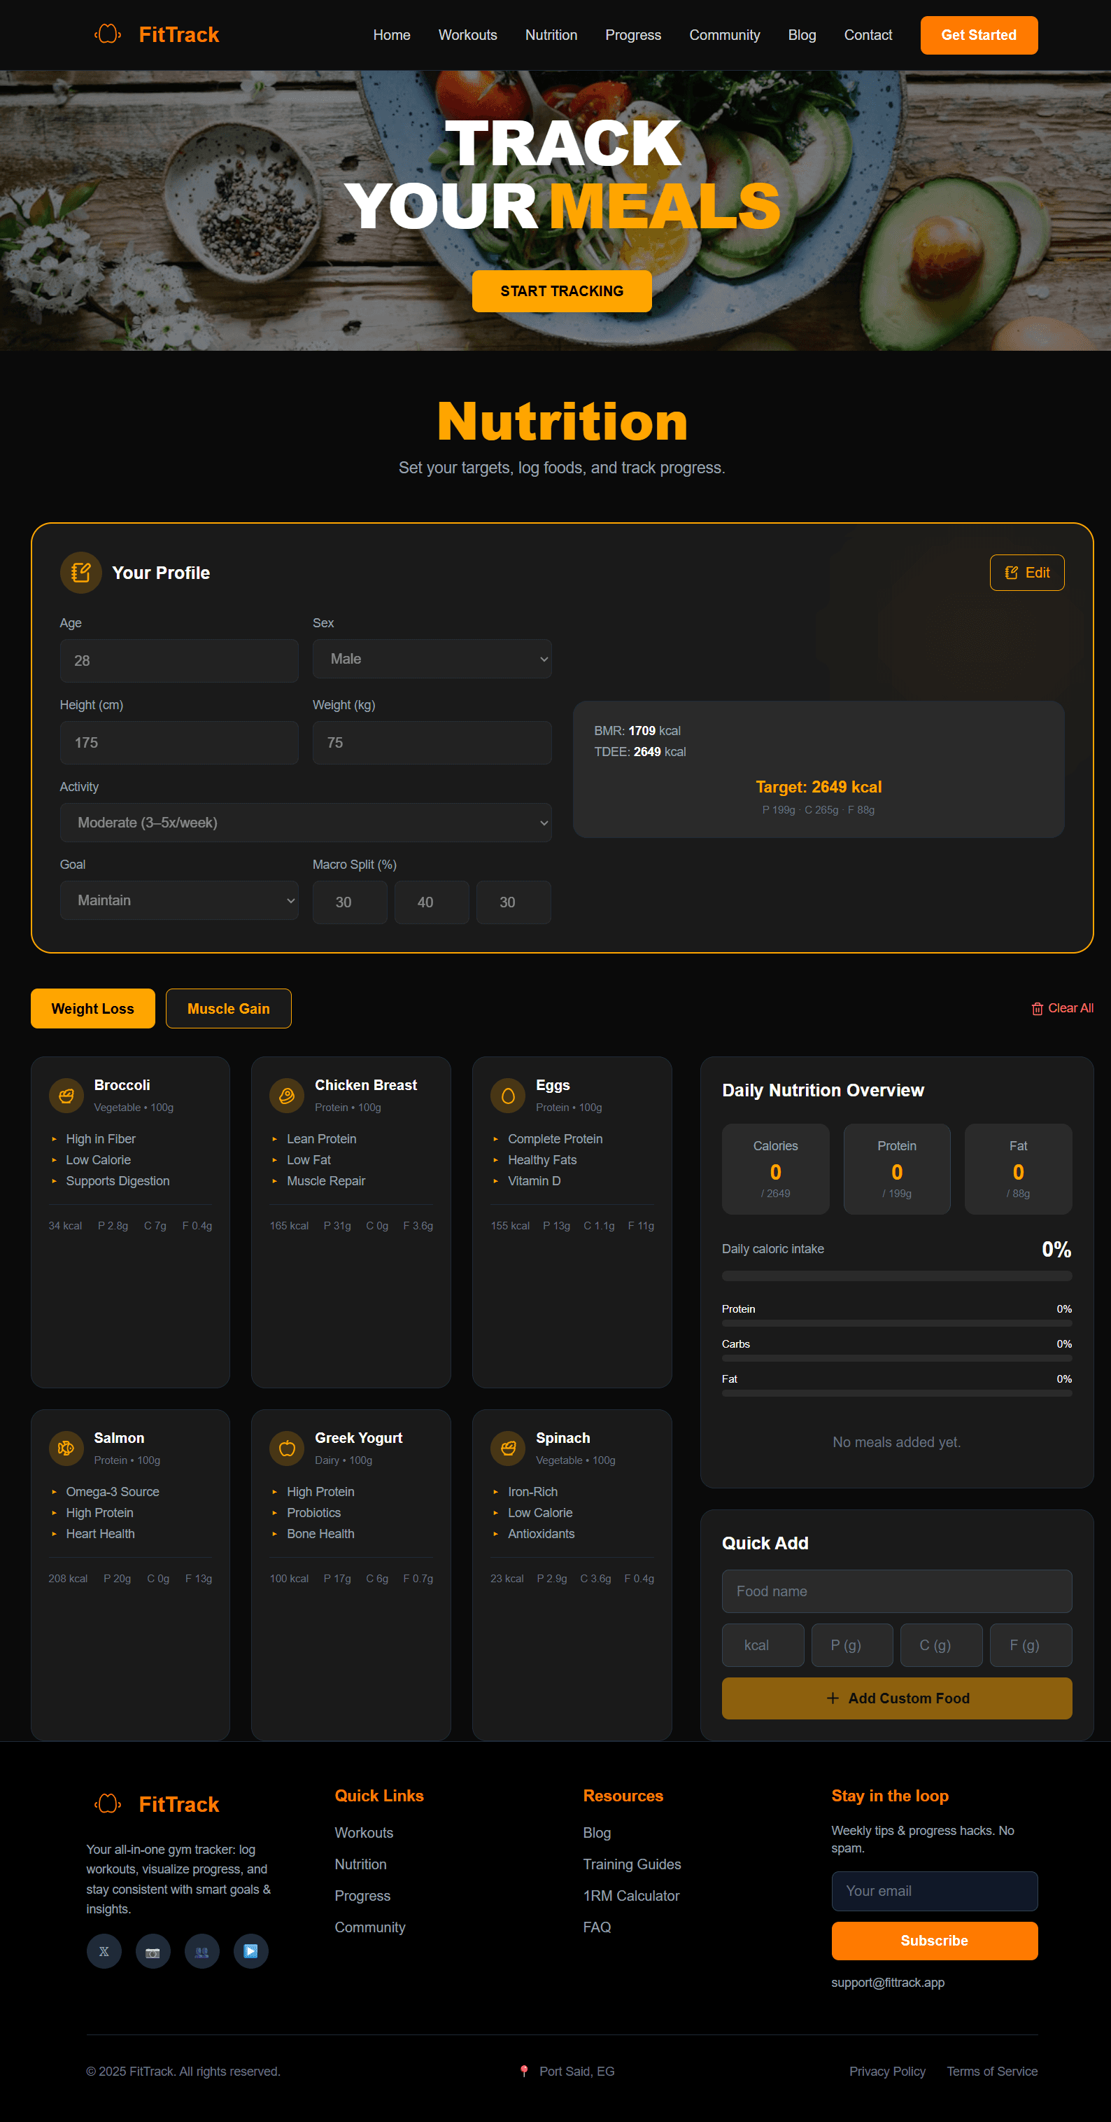
Task: Click the Fat percentage progress bar
Action: pos(897,1394)
